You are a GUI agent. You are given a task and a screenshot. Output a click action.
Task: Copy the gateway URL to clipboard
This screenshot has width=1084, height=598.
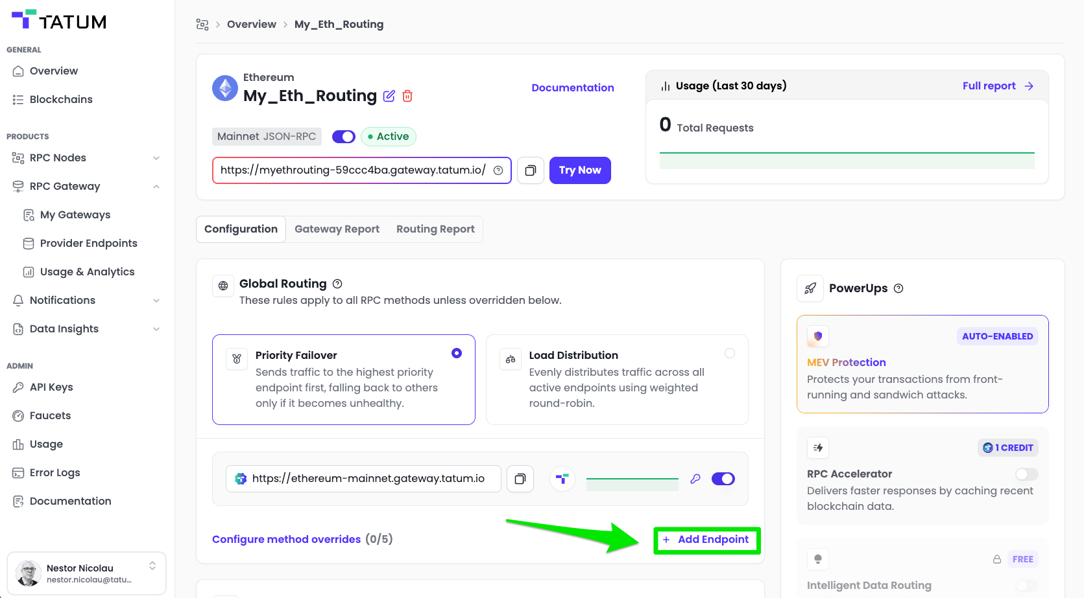(x=531, y=170)
